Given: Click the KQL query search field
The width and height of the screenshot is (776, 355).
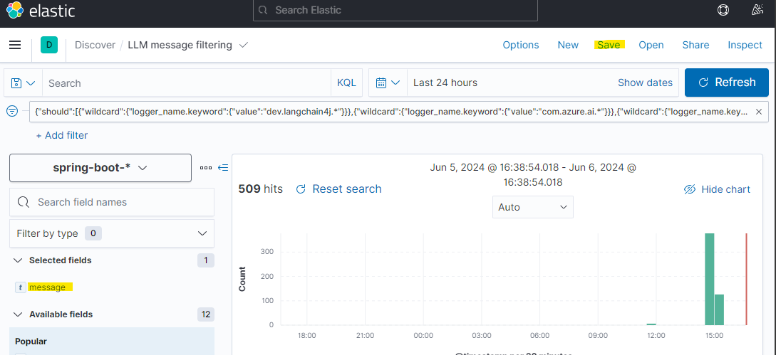Looking at the screenshot, I should click(x=187, y=83).
